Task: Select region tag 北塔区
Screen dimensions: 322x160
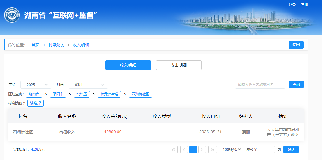Action: pos(82,94)
